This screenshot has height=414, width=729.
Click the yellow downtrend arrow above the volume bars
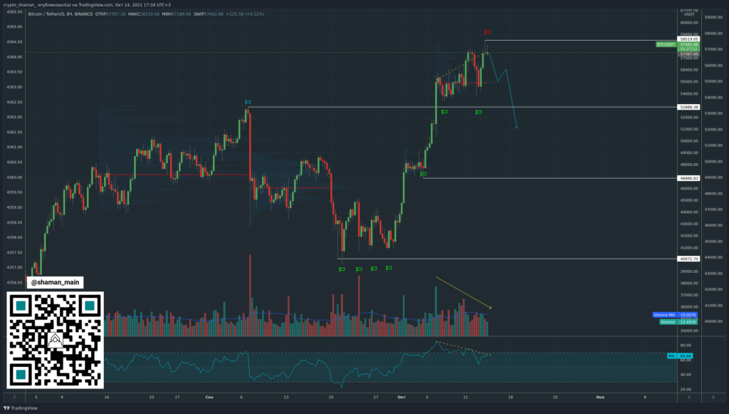[x=463, y=293]
